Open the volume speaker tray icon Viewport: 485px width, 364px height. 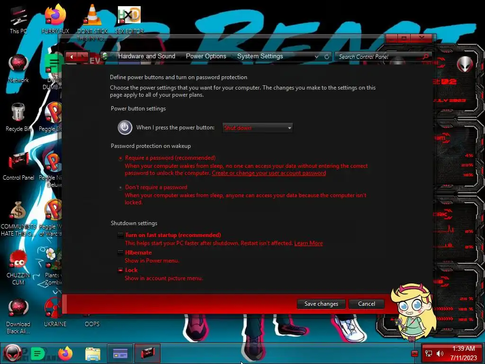(440, 354)
